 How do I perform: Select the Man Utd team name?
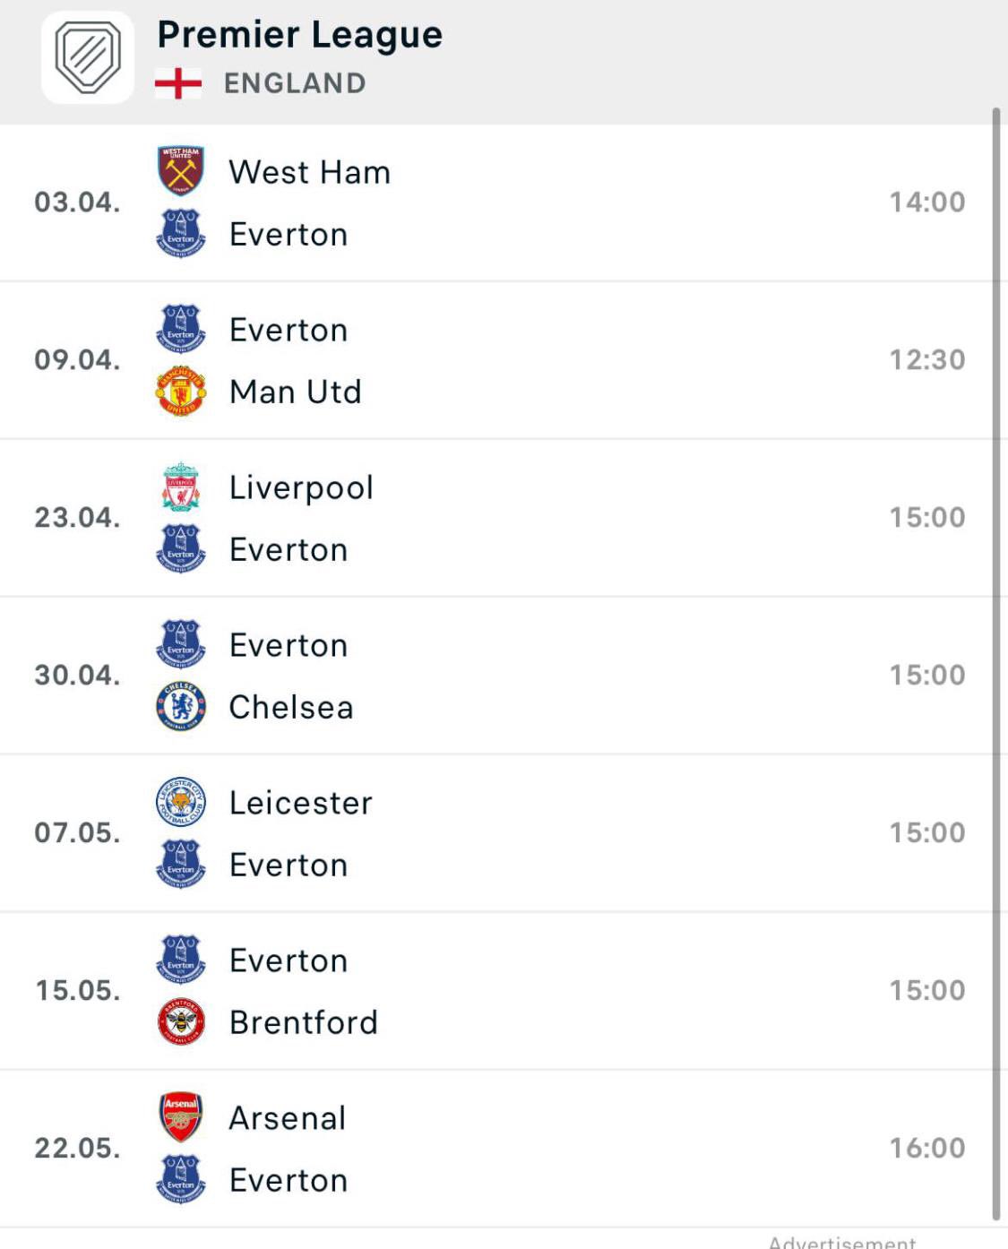(296, 392)
